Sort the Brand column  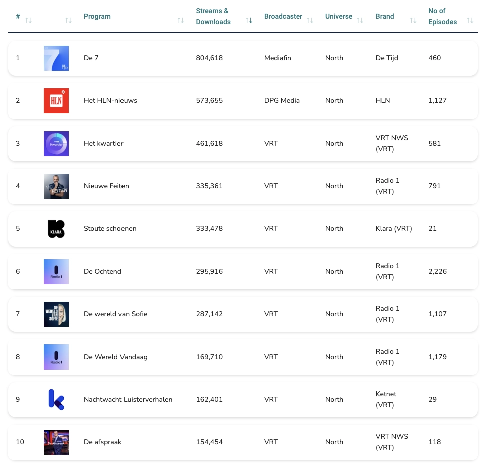[413, 20]
